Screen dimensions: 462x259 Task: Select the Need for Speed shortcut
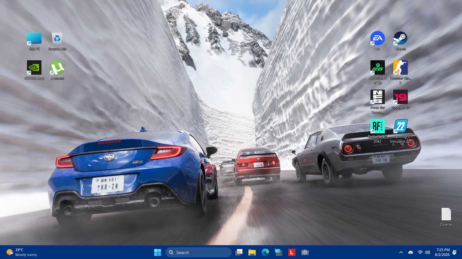point(377,102)
